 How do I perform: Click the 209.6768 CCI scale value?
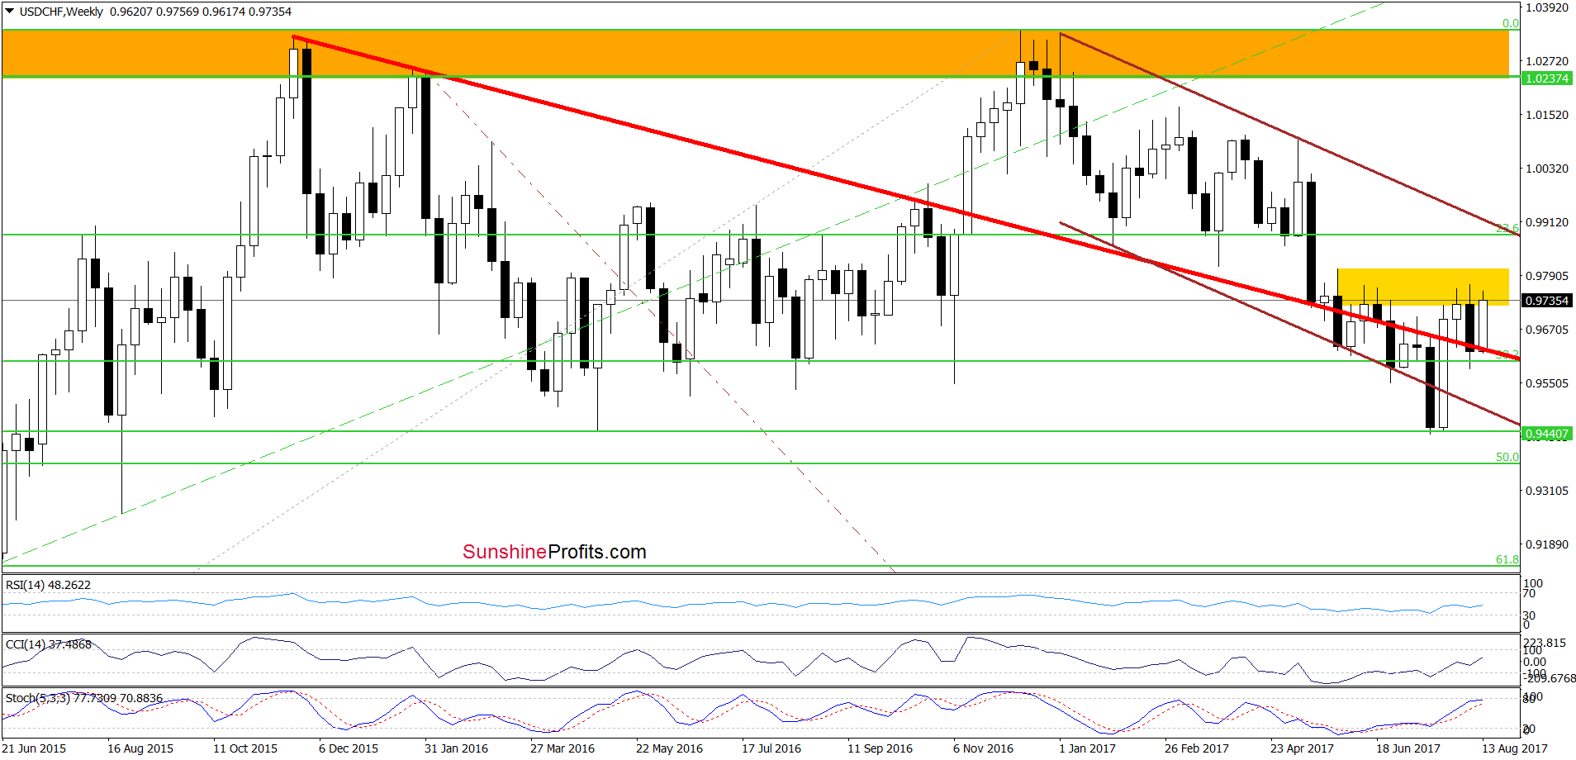[1550, 678]
